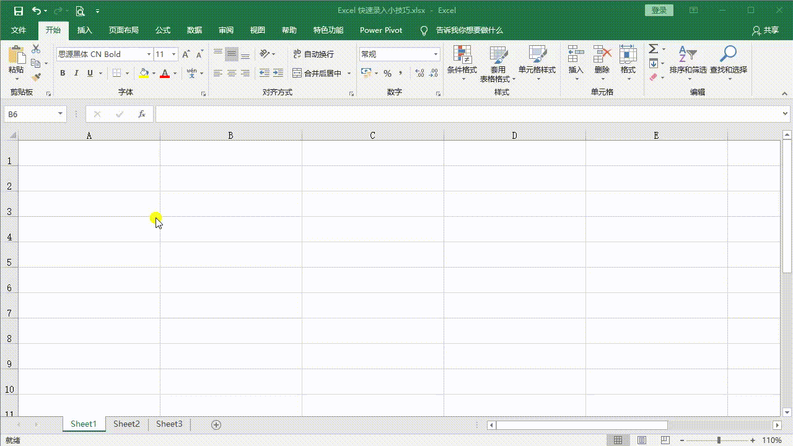
Task: Open the font size dropdown
Action: tap(174, 54)
